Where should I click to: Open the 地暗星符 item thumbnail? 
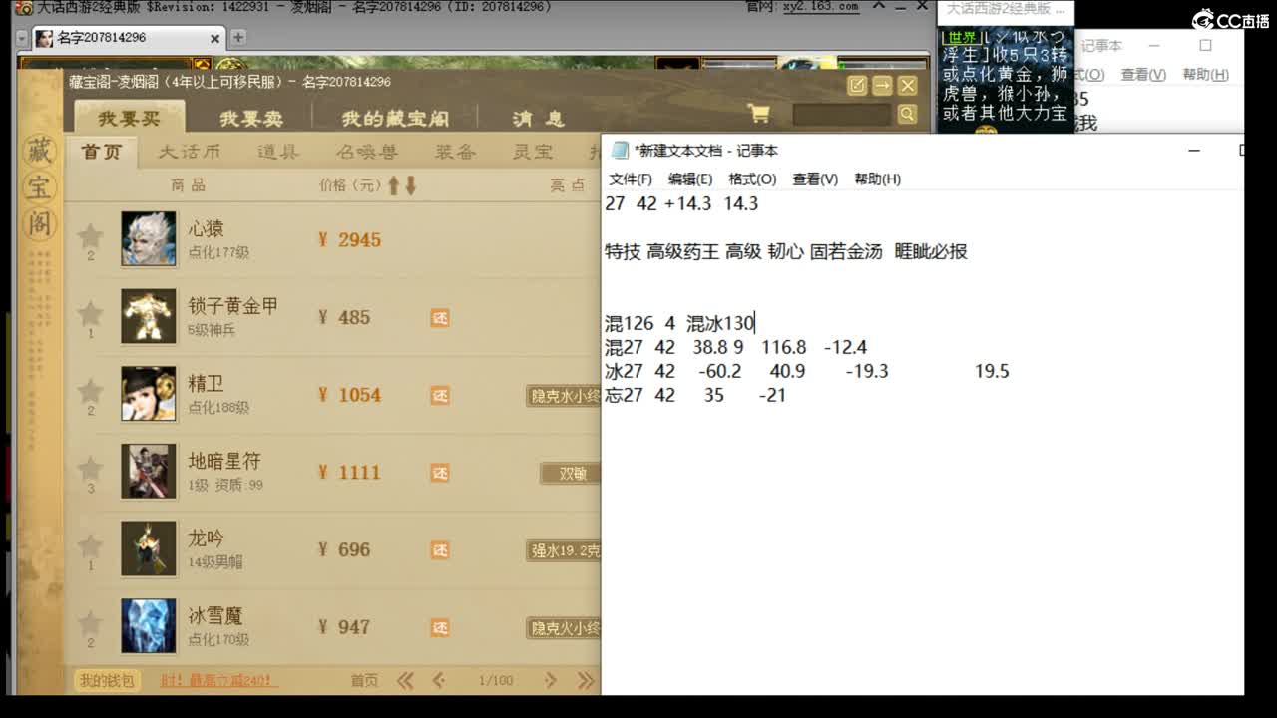tap(149, 471)
